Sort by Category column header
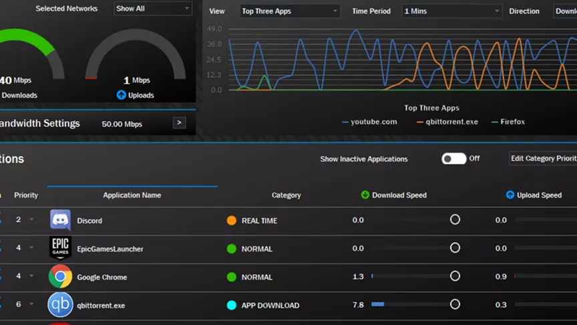This screenshot has width=577, height=325. coord(286,195)
